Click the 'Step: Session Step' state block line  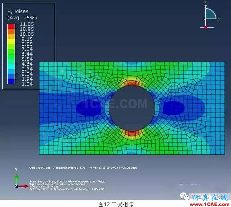click(x=67, y=181)
